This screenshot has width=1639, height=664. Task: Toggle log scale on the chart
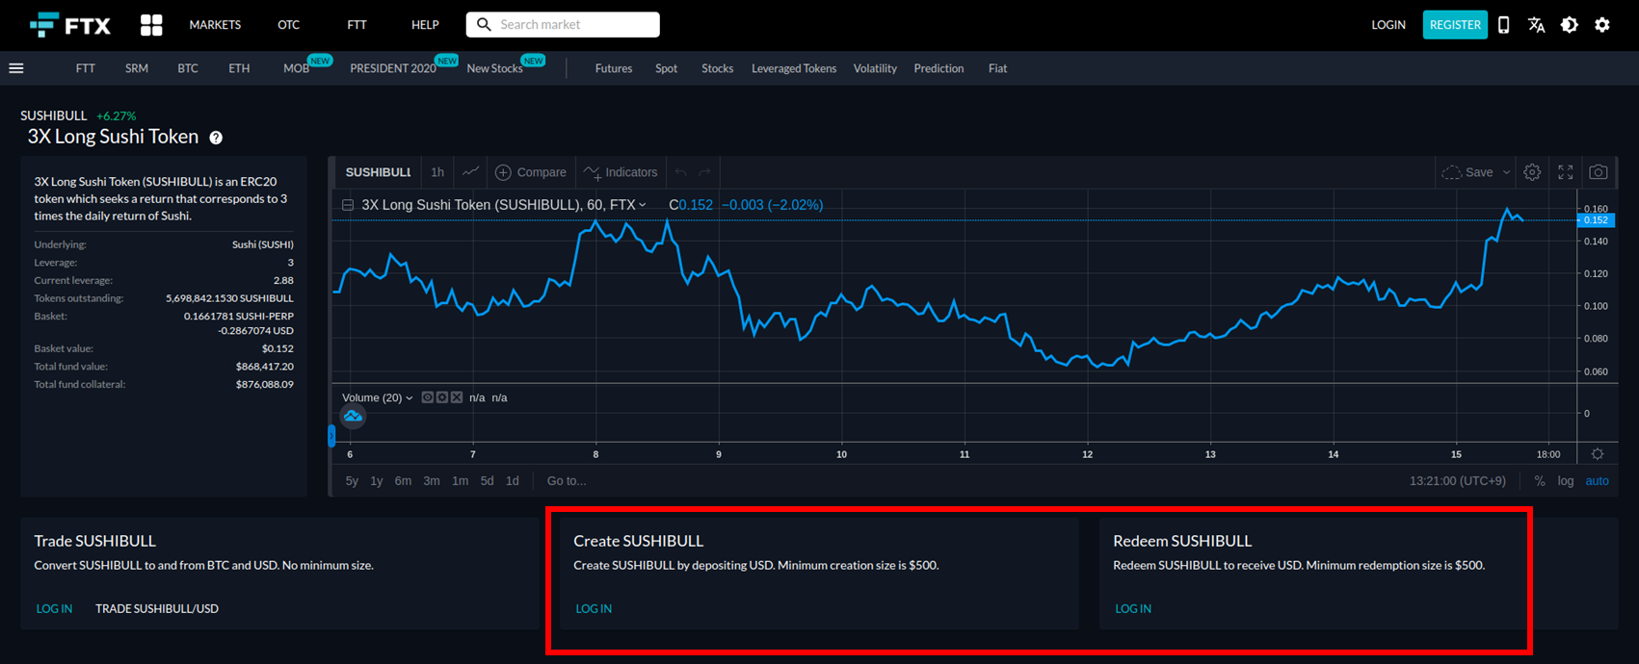(x=1566, y=481)
